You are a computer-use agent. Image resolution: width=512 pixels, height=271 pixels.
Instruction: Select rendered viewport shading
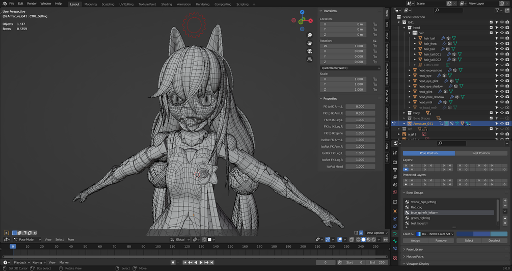point(374,239)
